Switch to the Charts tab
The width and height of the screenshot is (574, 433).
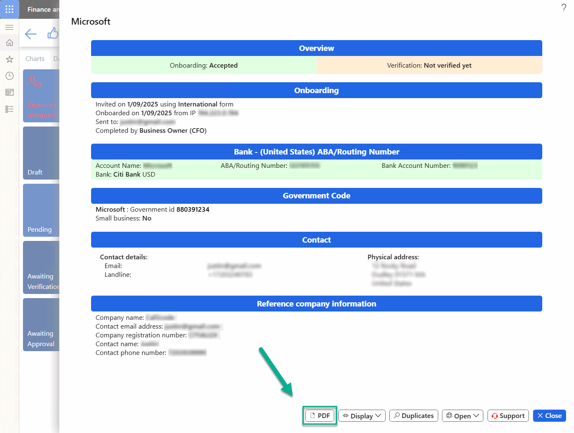(x=35, y=59)
